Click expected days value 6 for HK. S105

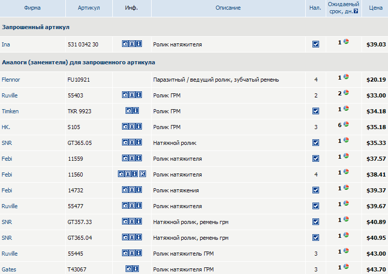339,125
